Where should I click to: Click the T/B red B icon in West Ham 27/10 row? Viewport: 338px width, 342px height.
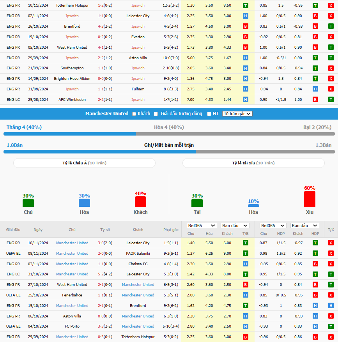246,285
